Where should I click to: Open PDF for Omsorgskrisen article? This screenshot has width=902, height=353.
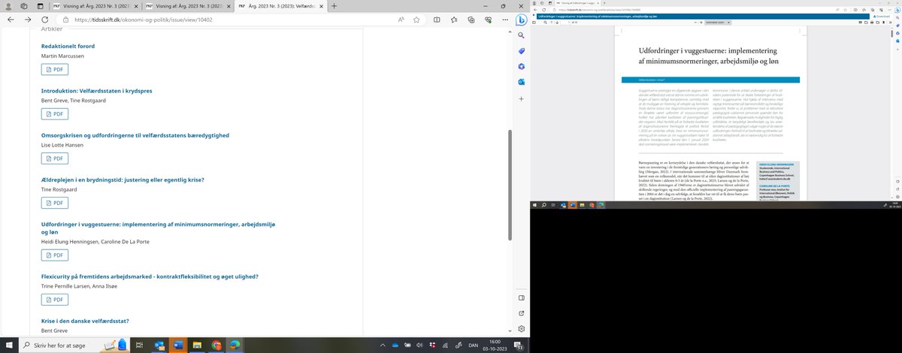coord(55,158)
